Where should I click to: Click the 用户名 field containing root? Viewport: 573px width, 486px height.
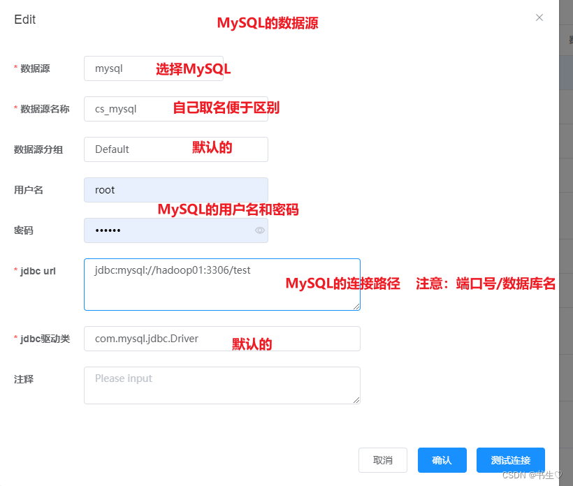tap(176, 190)
